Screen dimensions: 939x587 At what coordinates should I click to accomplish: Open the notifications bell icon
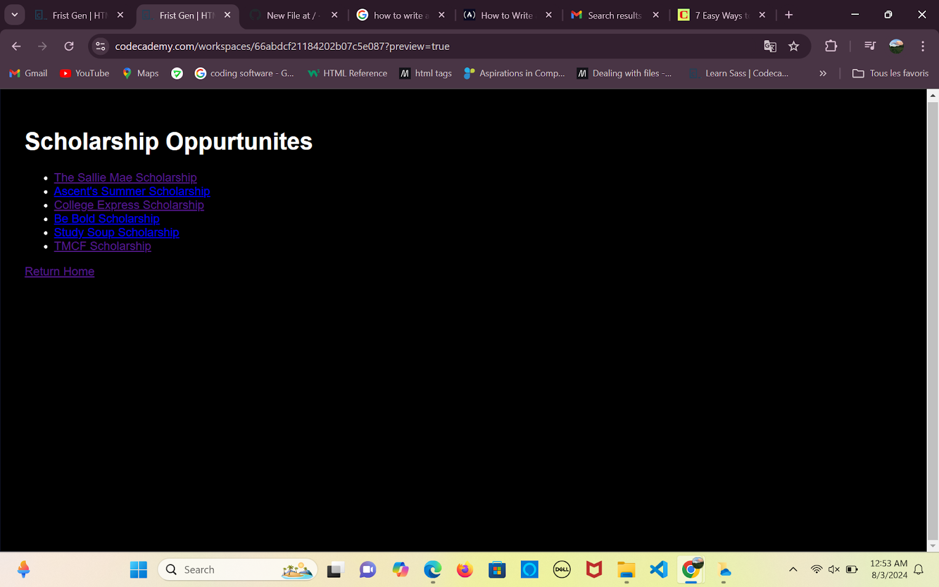click(919, 570)
